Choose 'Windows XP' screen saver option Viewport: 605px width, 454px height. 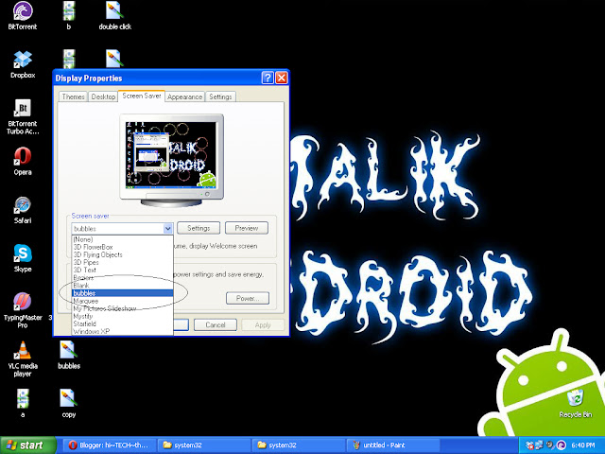point(122,331)
